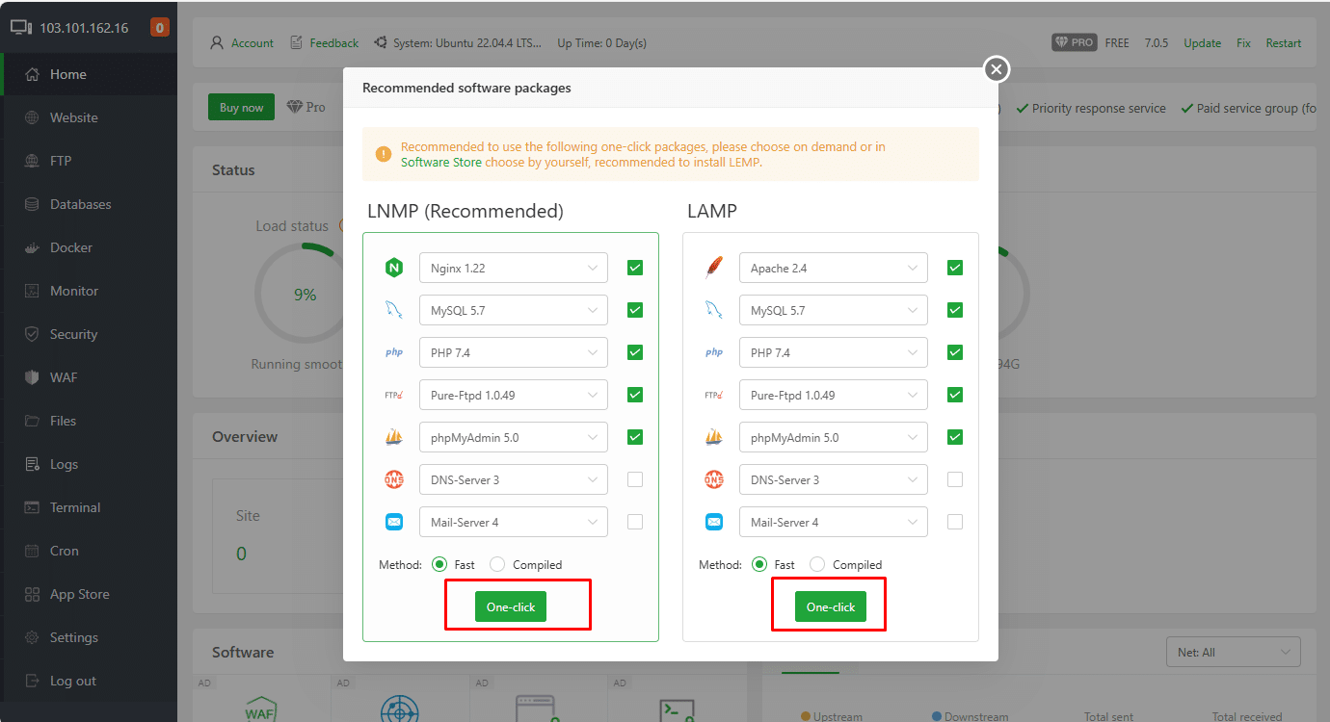Open the Net: All dropdown
Image resolution: width=1330 pixels, height=722 pixels.
click(1233, 652)
